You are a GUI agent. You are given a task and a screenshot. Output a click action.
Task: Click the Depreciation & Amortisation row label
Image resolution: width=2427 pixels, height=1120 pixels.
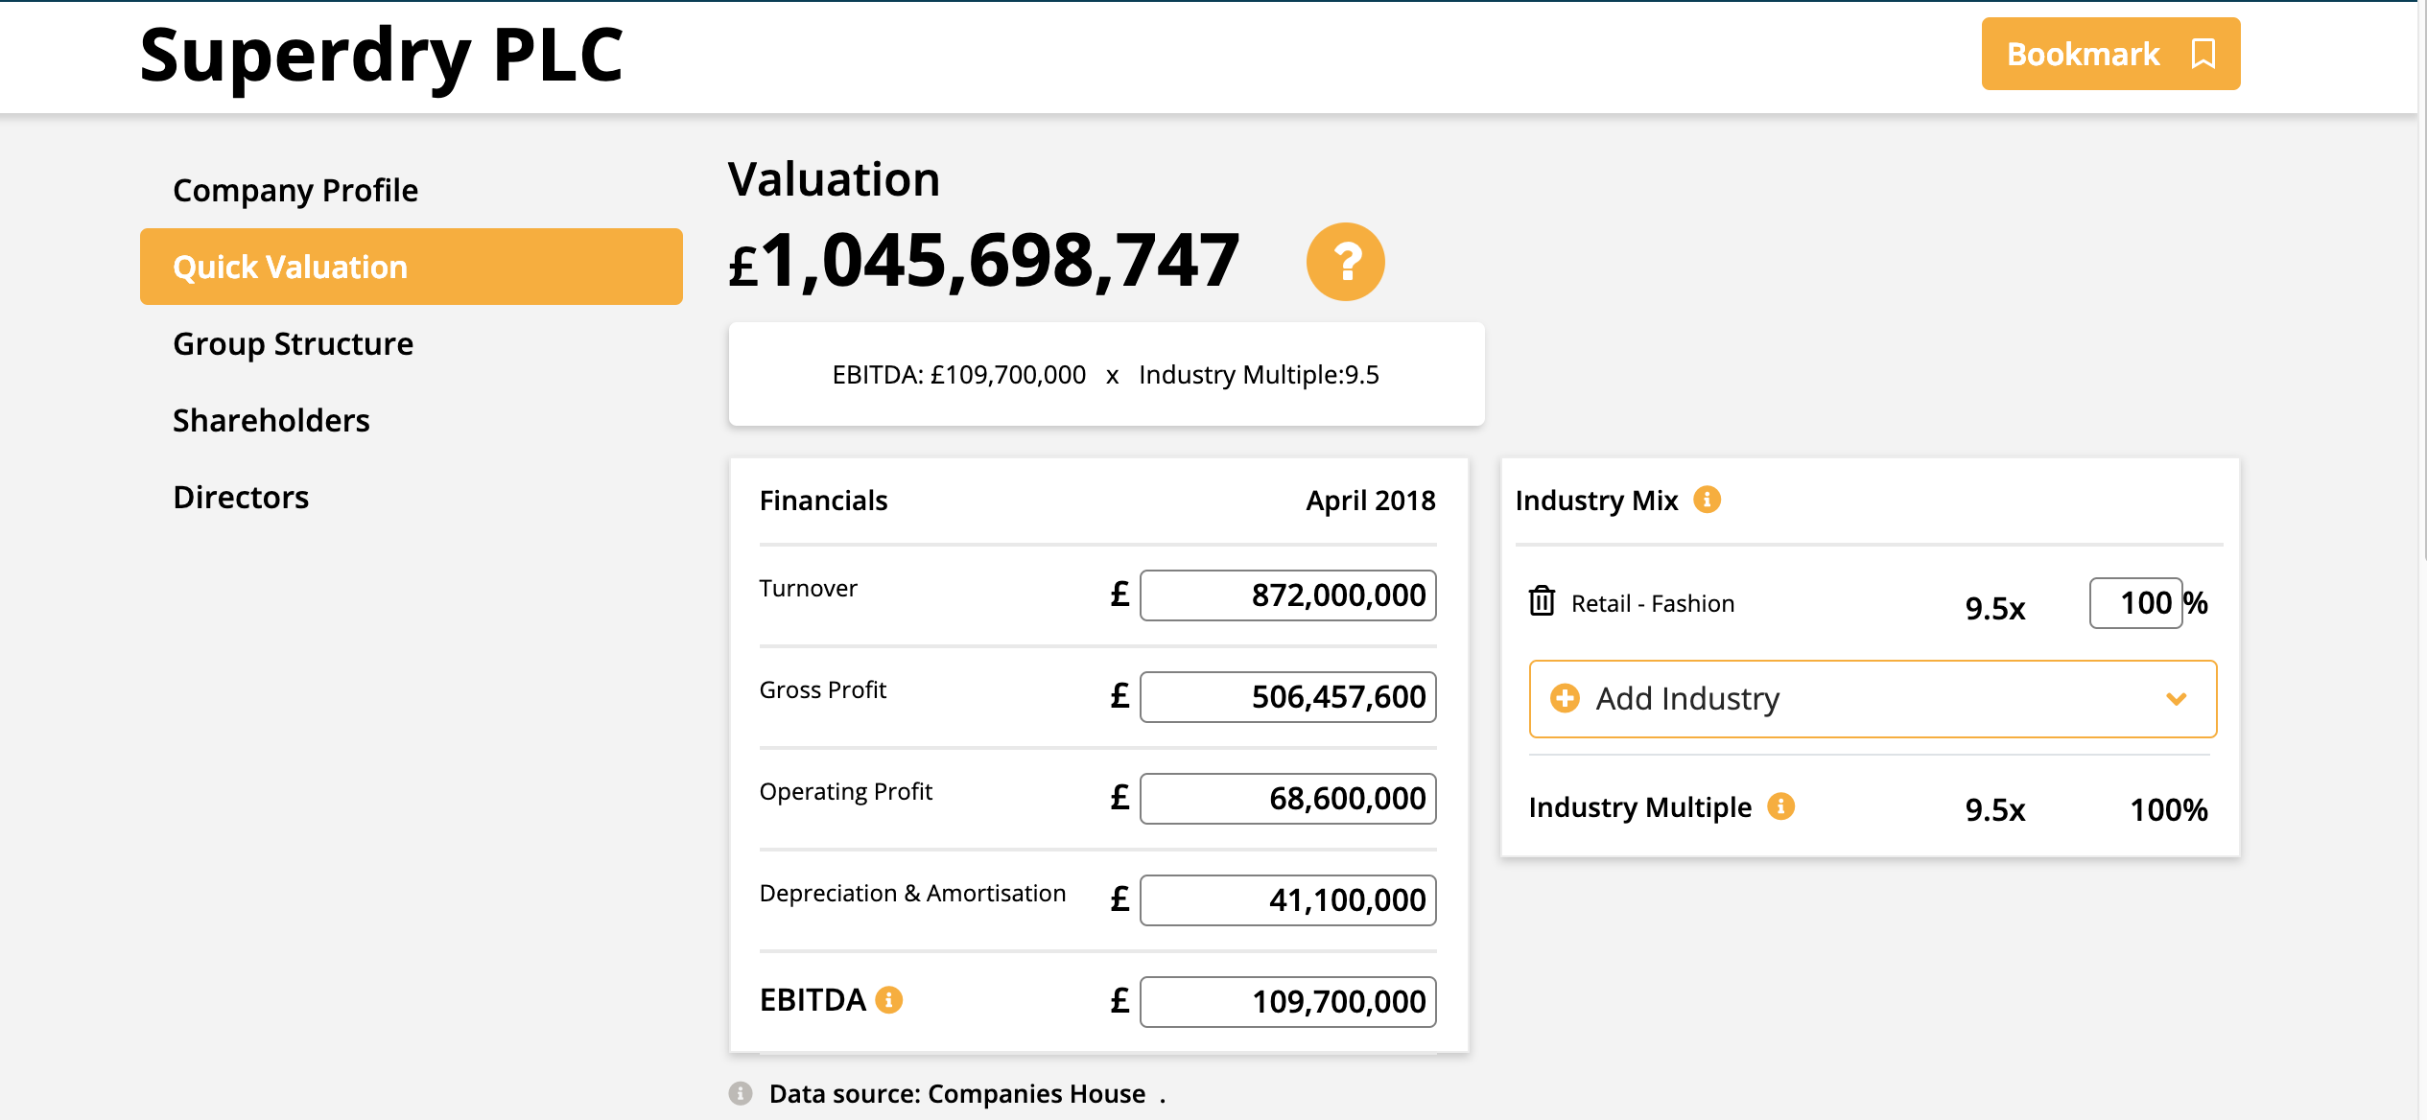coord(912,893)
